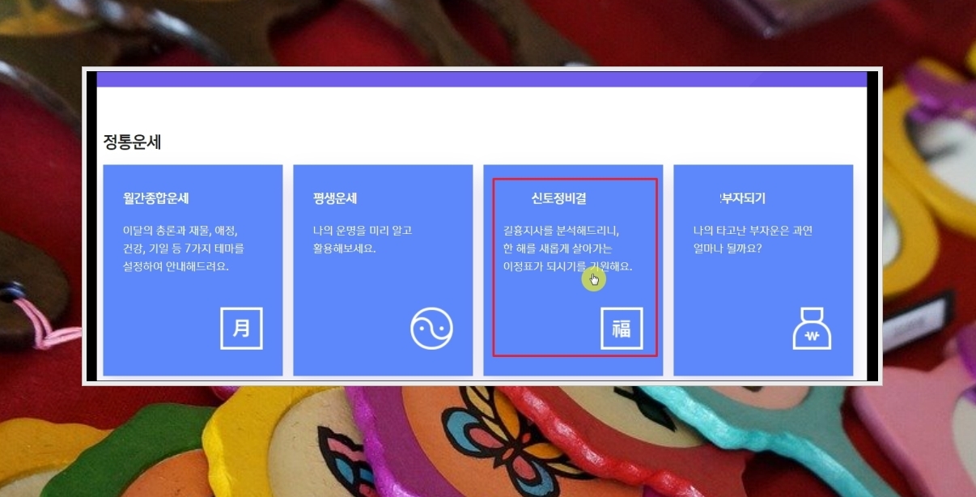Click the '건강, 기일 등 7가지 테마를' line
Screen dimensions: 976x497
183,248
